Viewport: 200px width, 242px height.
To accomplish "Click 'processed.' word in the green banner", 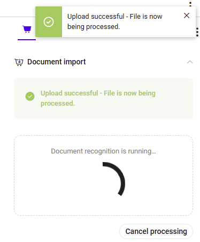I will coord(58,104).
